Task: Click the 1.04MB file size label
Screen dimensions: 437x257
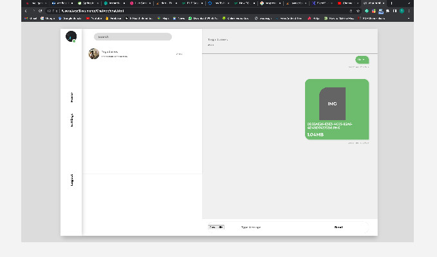Action: [315, 135]
